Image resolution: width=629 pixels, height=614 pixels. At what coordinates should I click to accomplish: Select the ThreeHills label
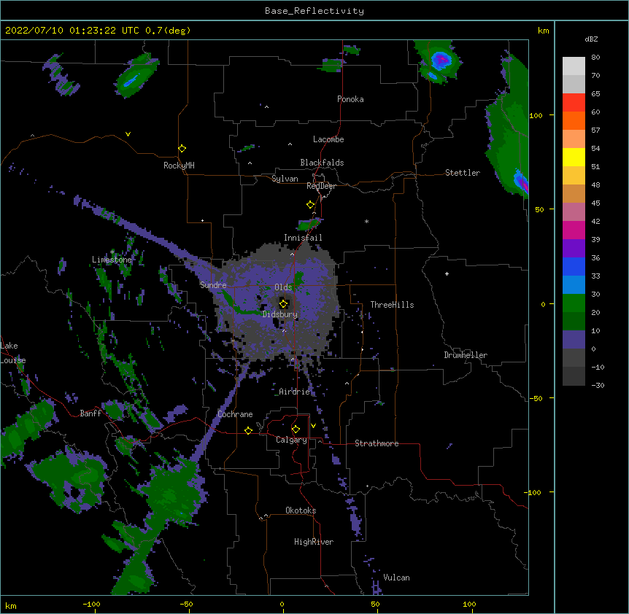click(x=392, y=305)
